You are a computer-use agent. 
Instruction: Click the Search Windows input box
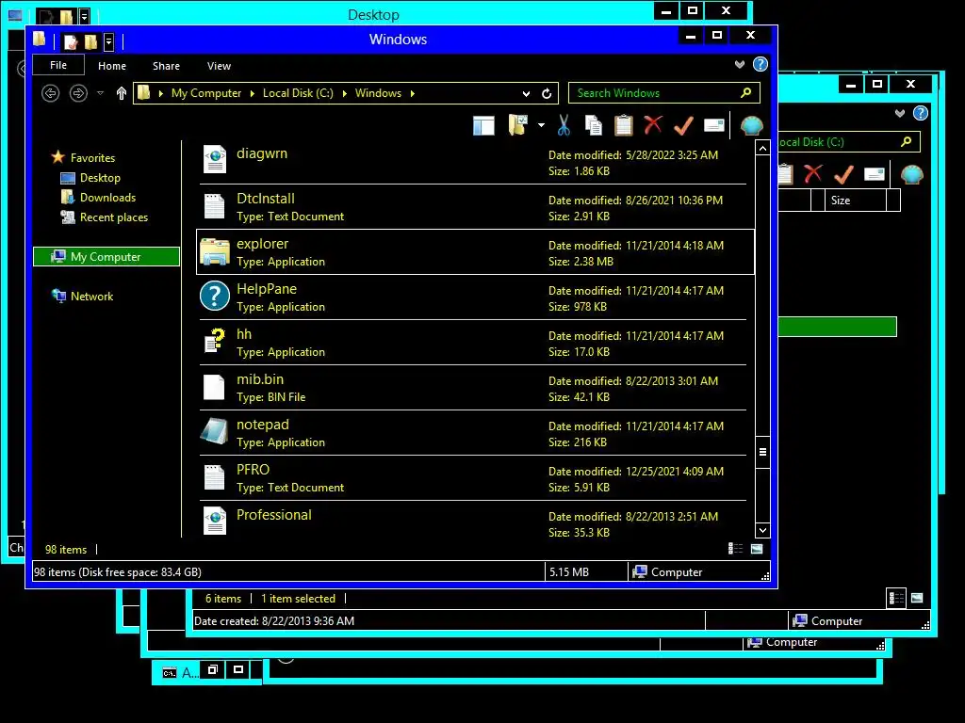click(x=664, y=93)
